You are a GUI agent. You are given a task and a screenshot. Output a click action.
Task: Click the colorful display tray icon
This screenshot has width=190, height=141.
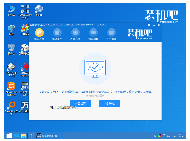[160, 136]
